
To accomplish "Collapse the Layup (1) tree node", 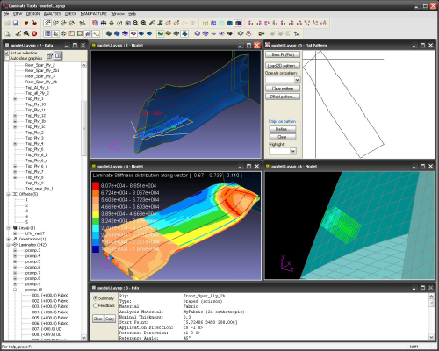I will coord(9,228).
